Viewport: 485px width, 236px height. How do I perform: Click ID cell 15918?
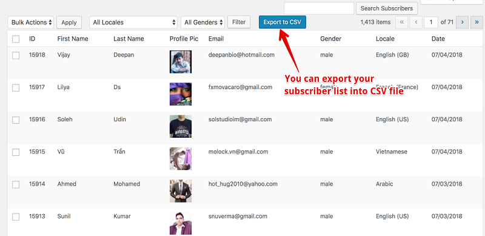(x=37, y=55)
